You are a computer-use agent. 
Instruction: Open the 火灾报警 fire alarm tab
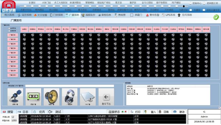pyautogui.click(x=40, y=15)
